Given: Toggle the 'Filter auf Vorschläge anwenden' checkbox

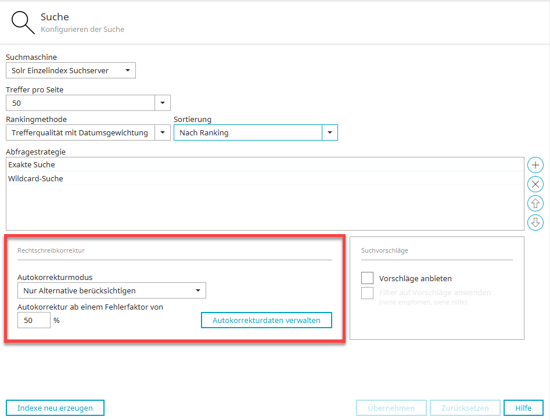Looking at the screenshot, I should 367,293.
